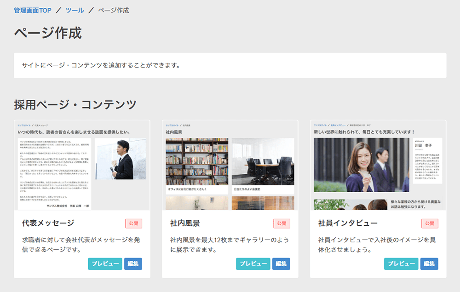The image size is (460, 292).
Task: Select the 公開 status badge on 社内風景
Action: (x=282, y=223)
